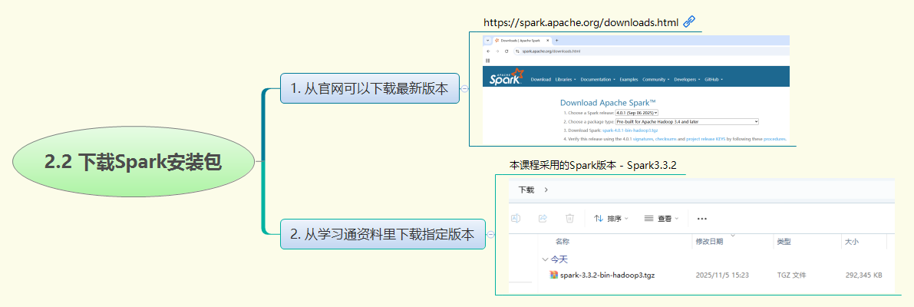Click the spark-4.0.1-bin-hadoop3.tgz download link
Screen dimensions: 914x307
pos(630,130)
